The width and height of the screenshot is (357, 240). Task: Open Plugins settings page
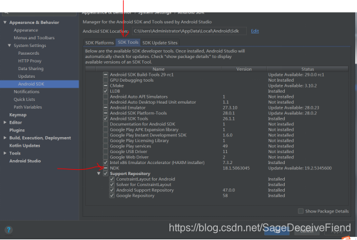17,130
